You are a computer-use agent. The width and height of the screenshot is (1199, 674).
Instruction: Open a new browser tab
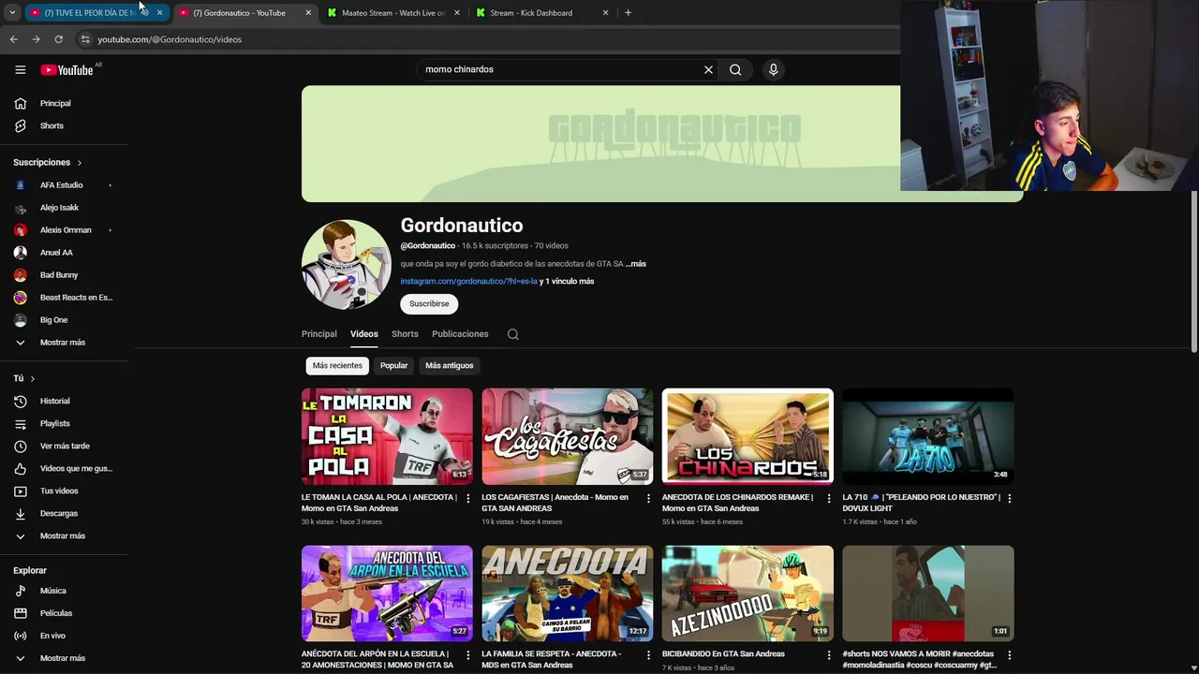628,13
